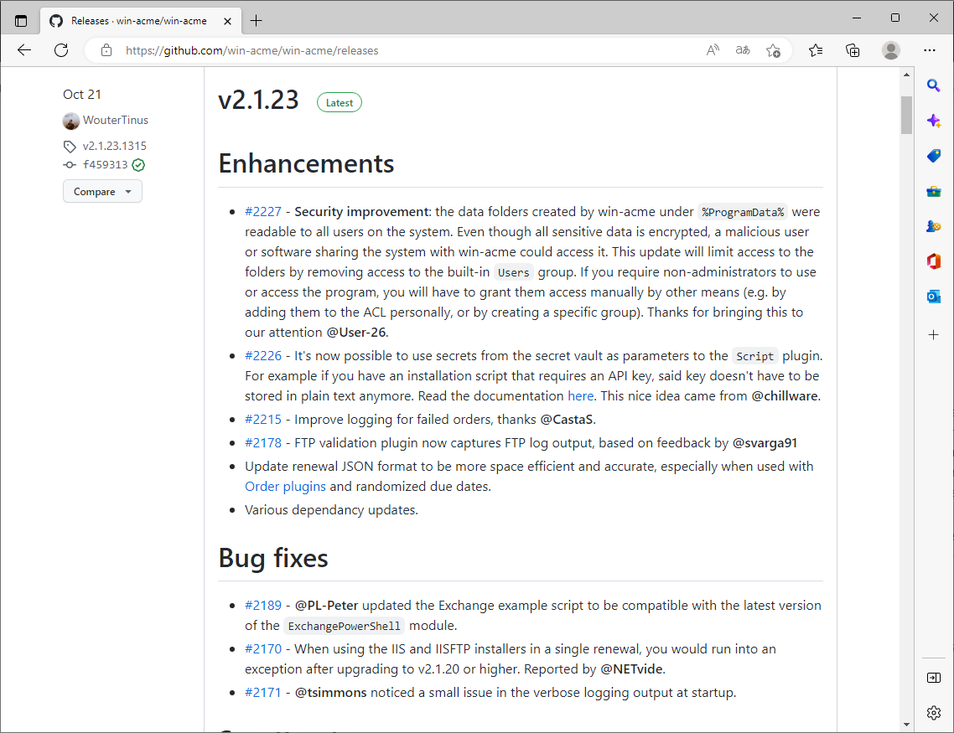Image resolution: width=954 pixels, height=733 pixels.
Task: Open Settings and more menu
Action: 930,50
